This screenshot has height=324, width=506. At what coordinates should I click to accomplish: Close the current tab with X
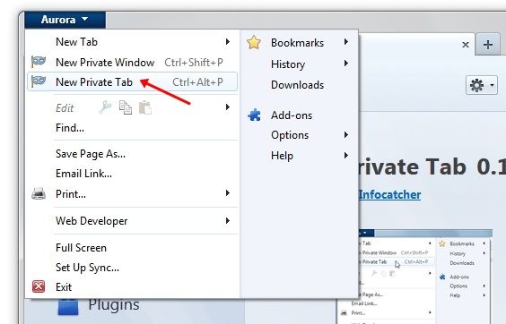[x=466, y=45]
